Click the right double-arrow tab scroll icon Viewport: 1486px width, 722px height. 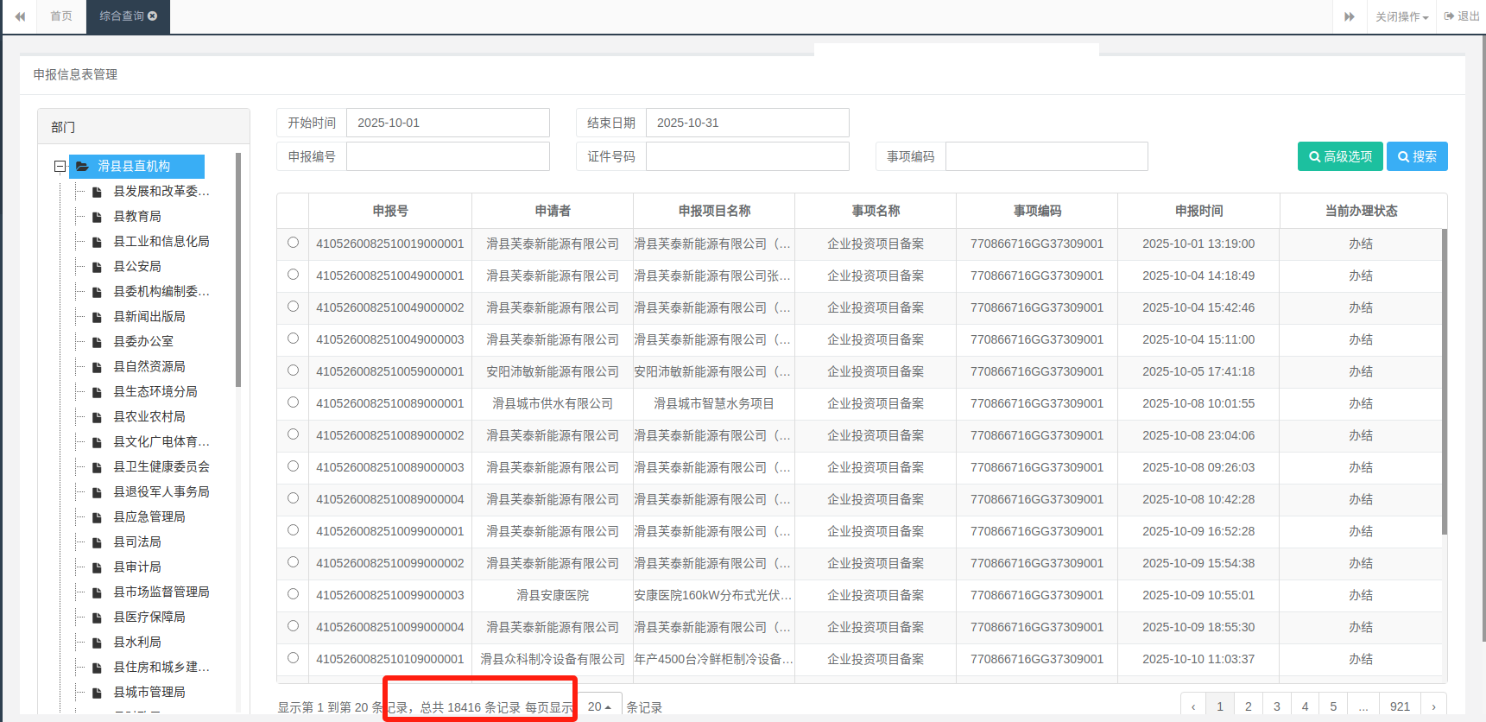1349,16
